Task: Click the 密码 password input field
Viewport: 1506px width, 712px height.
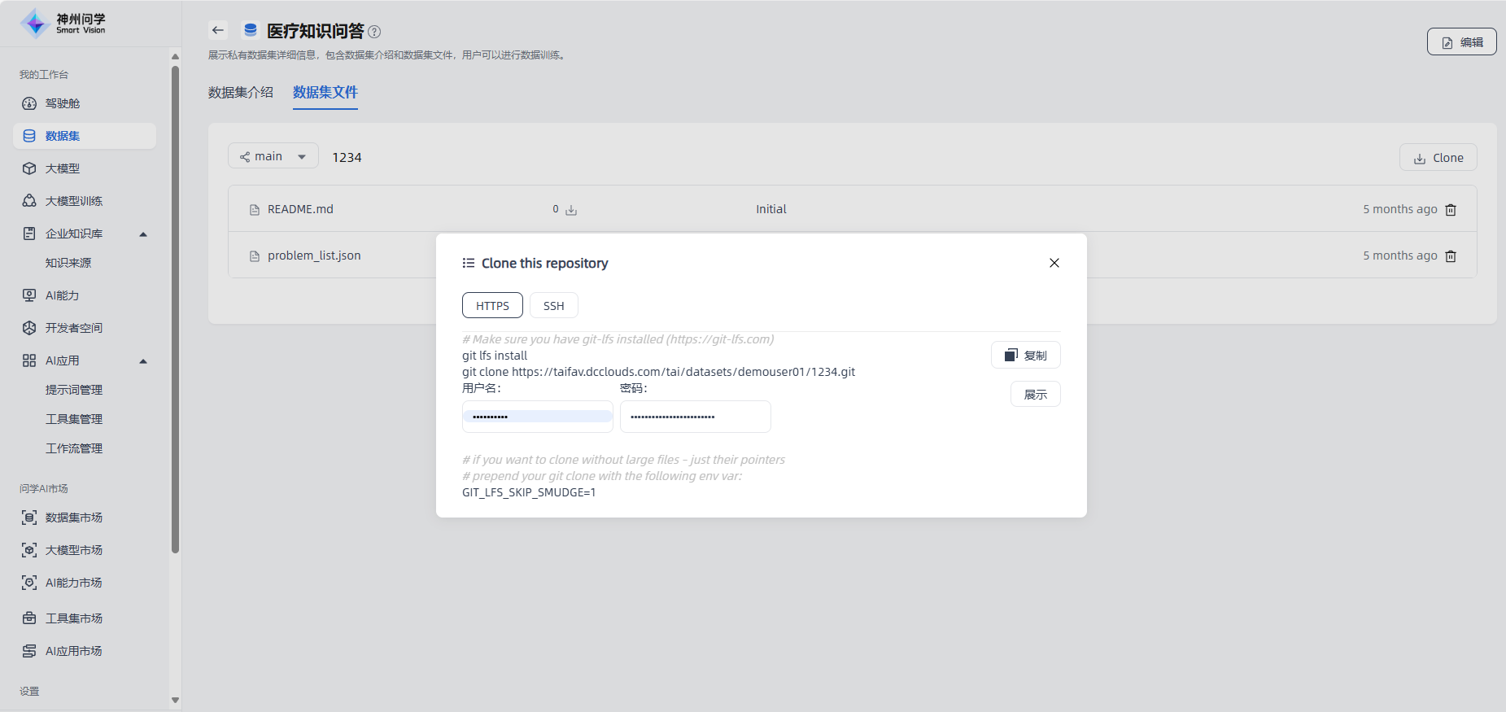Action: (695, 417)
